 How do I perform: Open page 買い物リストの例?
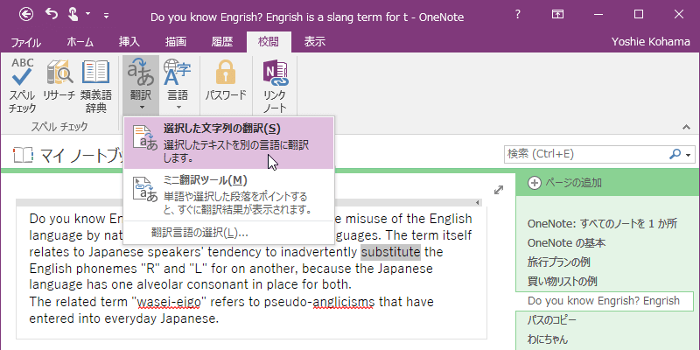[x=562, y=282]
